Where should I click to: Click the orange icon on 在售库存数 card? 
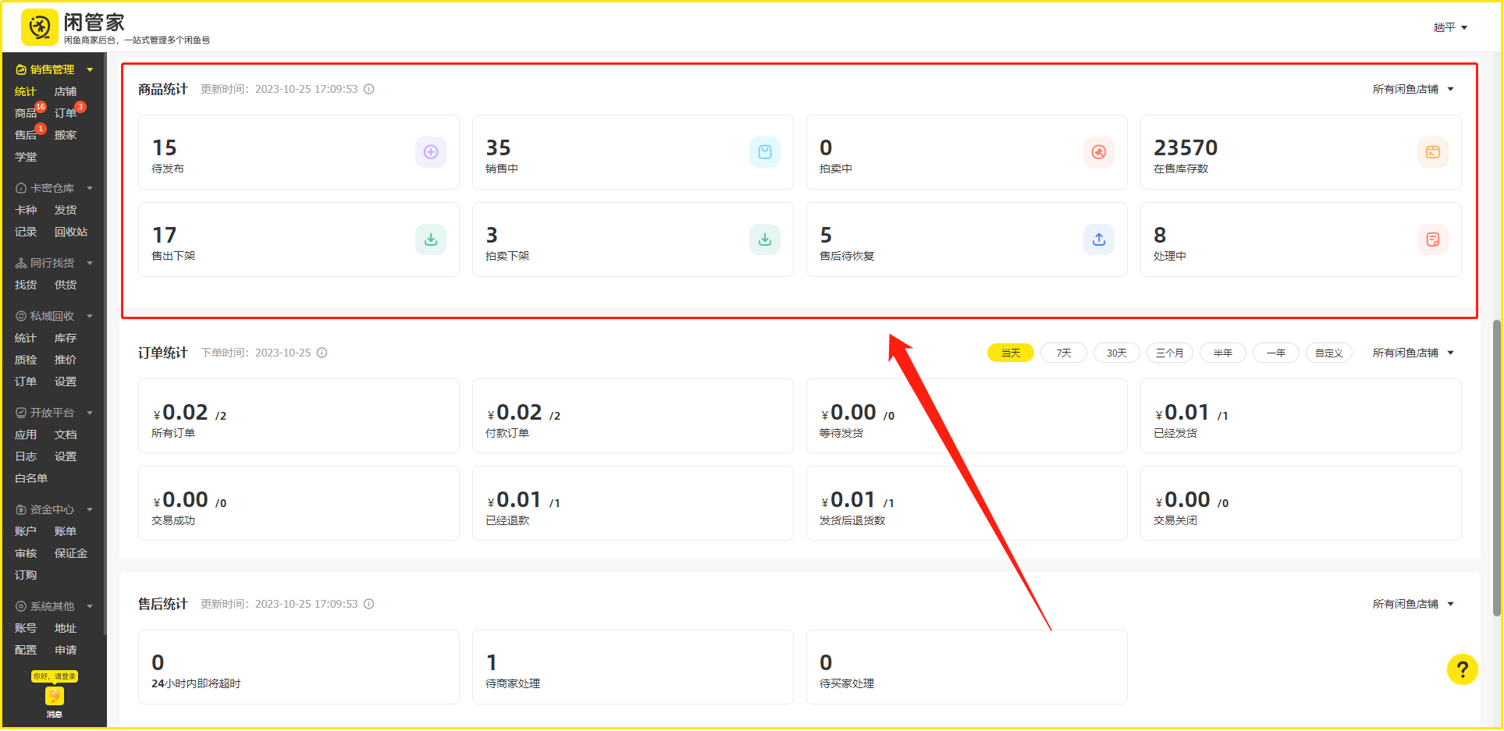click(x=1432, y=152)
